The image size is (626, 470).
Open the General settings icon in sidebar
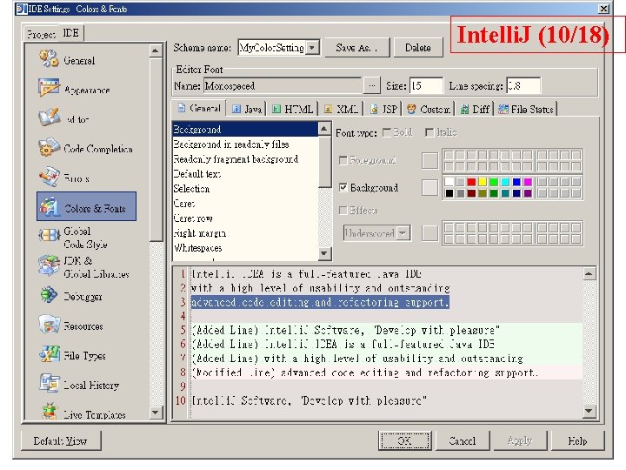(x=49, y=59)
